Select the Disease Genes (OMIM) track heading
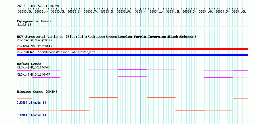The image size is (256, 124). (x=37, y=92)
